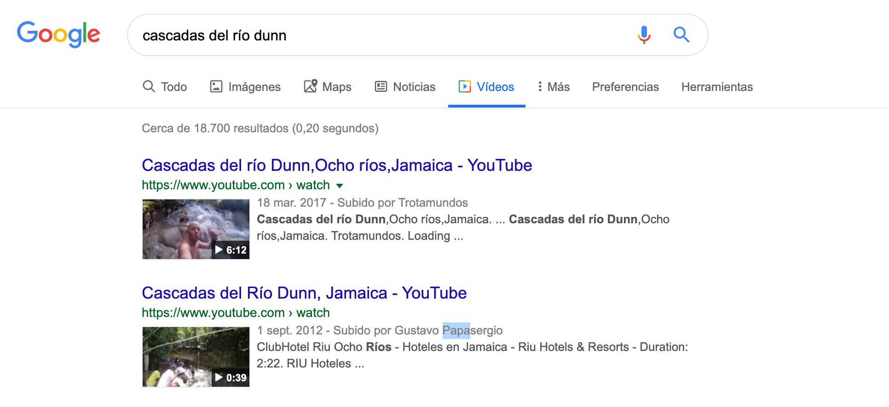889x407 pixels.
Task: Click 'Cerca de 18.700 resultados' stats text
Action: click(x=260, y=128)
